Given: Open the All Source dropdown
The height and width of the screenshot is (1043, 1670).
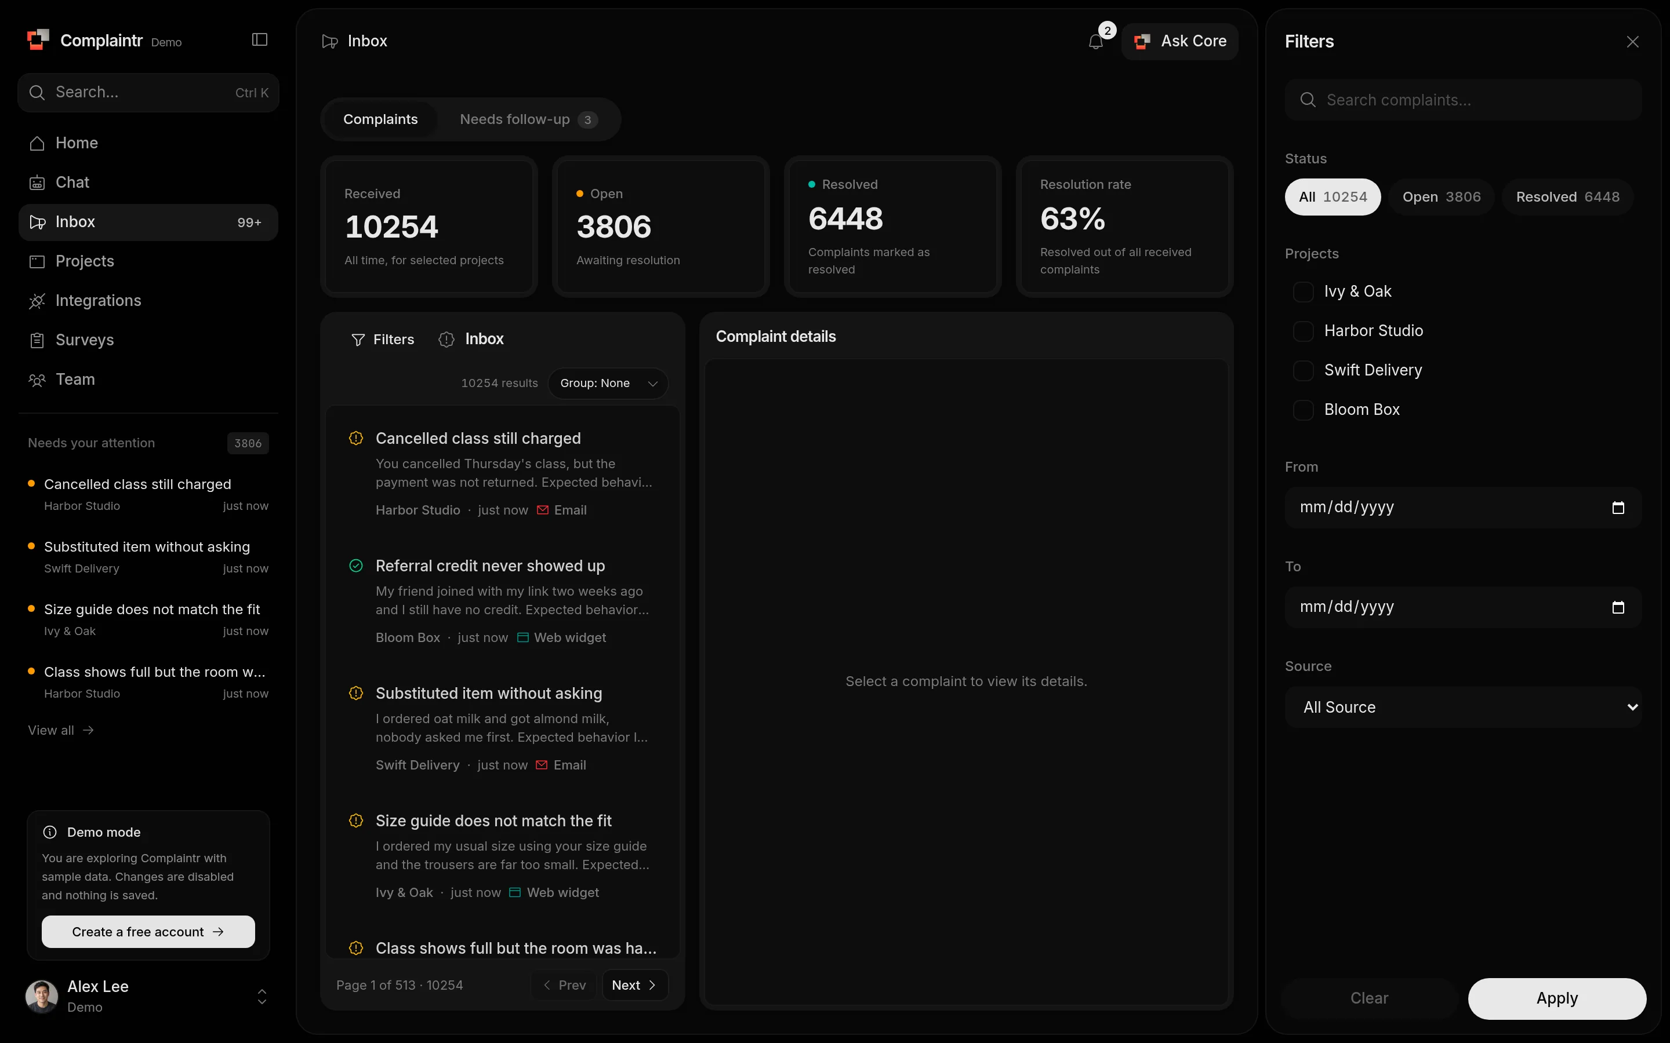Looking at the screenshot, I should pyautogui.click(x=1463, y=707).
